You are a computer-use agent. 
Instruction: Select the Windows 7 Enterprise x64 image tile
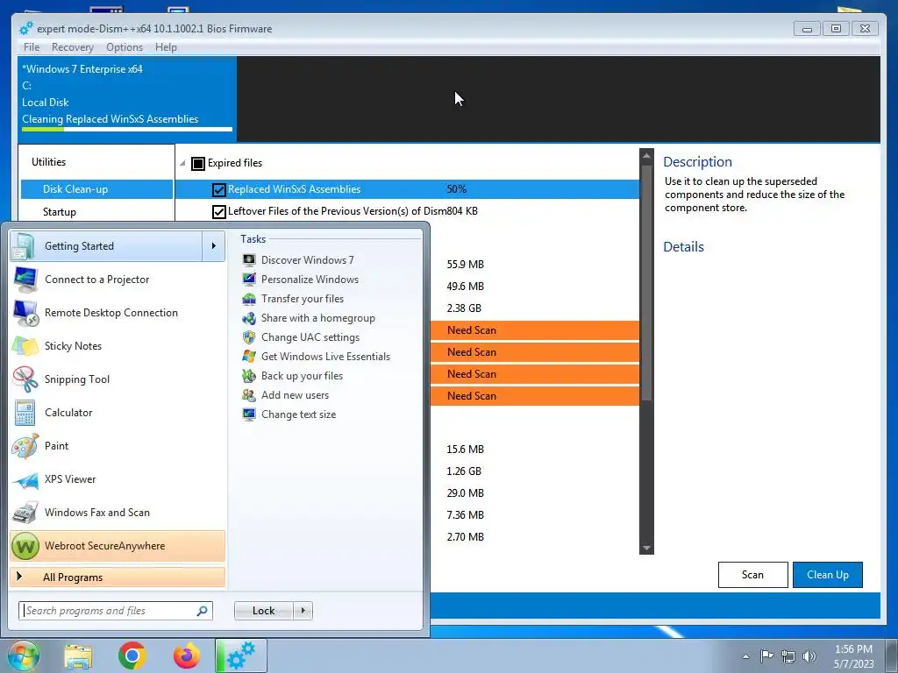point(127,98)
